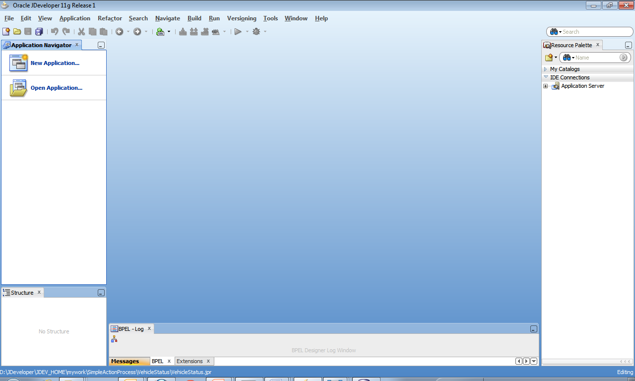This screenshot has width=635, height=381.
Task: Click the Open Application folder icon
Action: coord(19,88)
